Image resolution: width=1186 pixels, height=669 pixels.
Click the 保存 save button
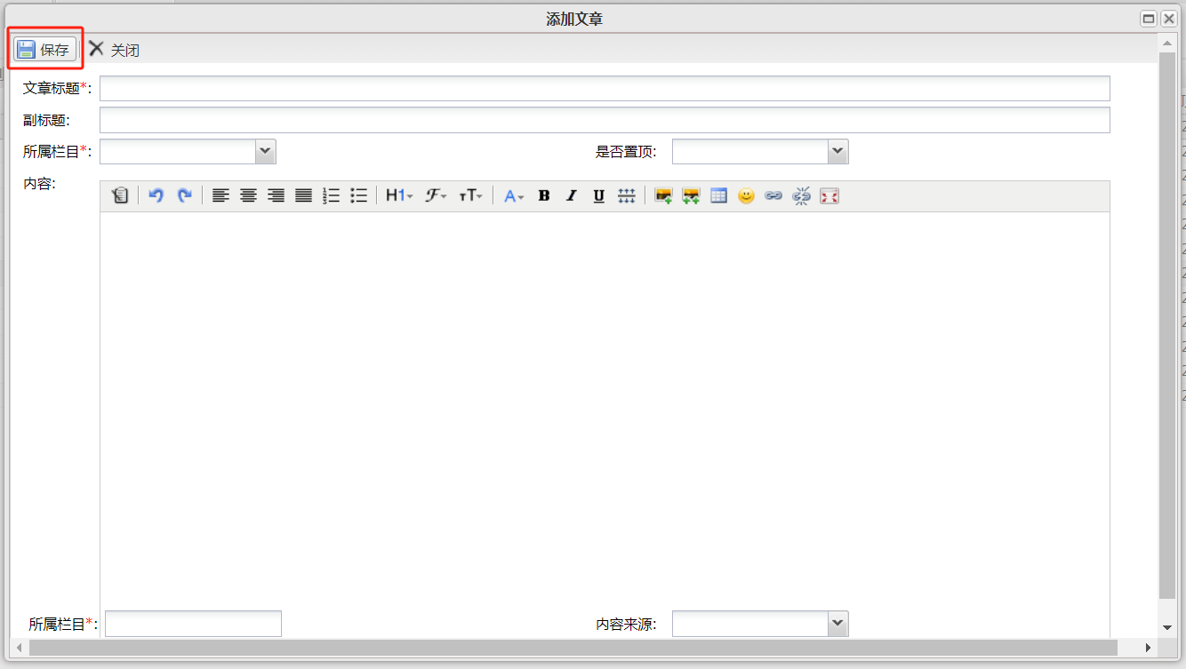(x=45, y=50)
